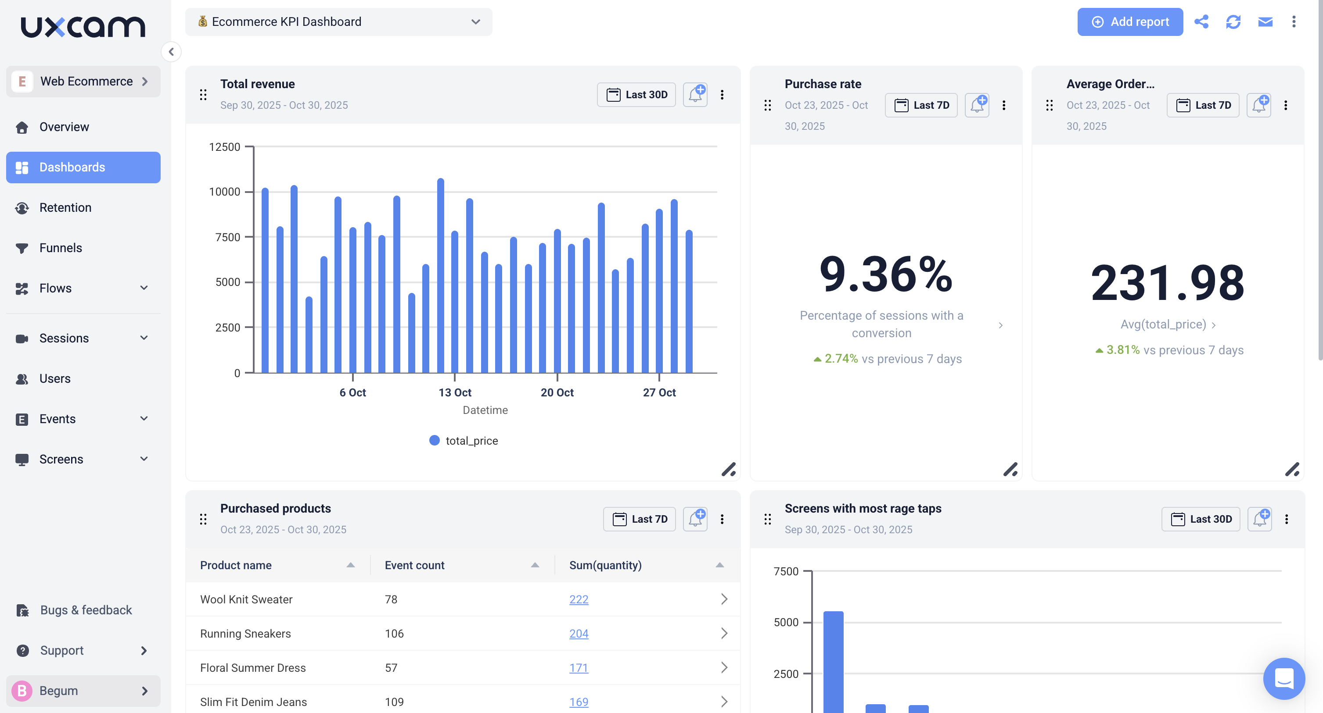Sort the table by Event count

click(x=535, y=565)
